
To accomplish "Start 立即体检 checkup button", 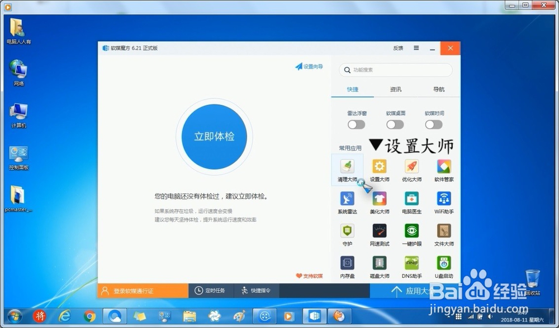I will point(214,137).
